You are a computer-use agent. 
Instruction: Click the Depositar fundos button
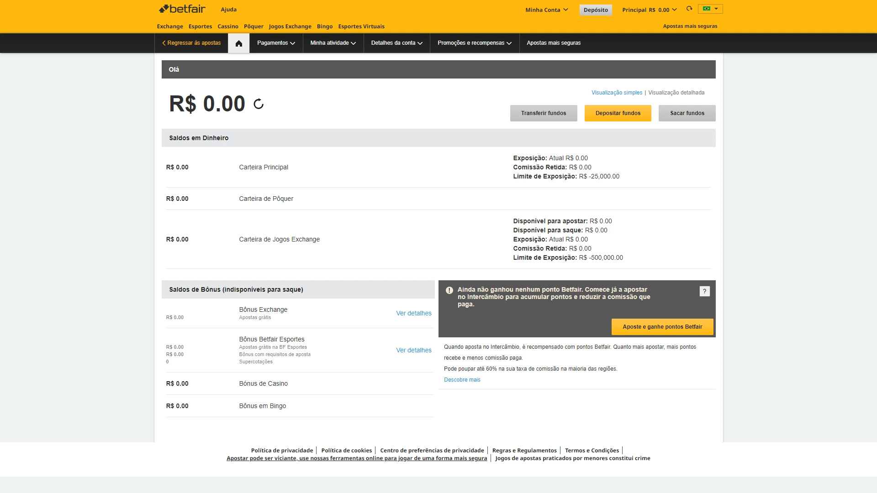618,113
